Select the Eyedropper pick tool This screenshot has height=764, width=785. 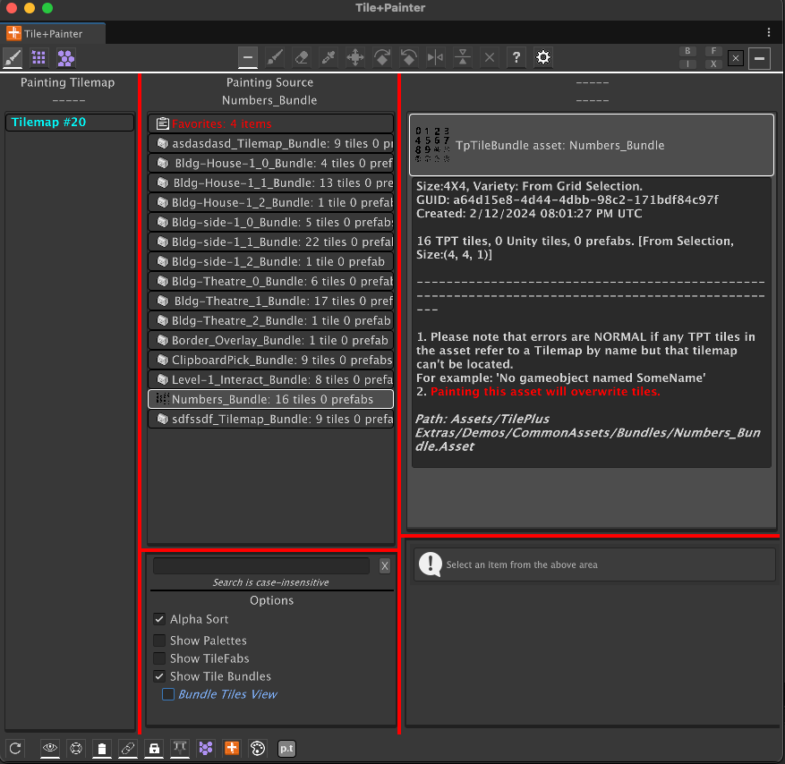[x=329, y=57]
